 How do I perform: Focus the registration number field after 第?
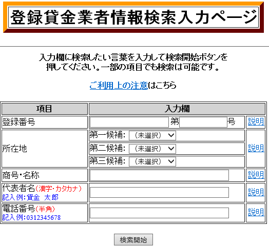click(203, 122)
